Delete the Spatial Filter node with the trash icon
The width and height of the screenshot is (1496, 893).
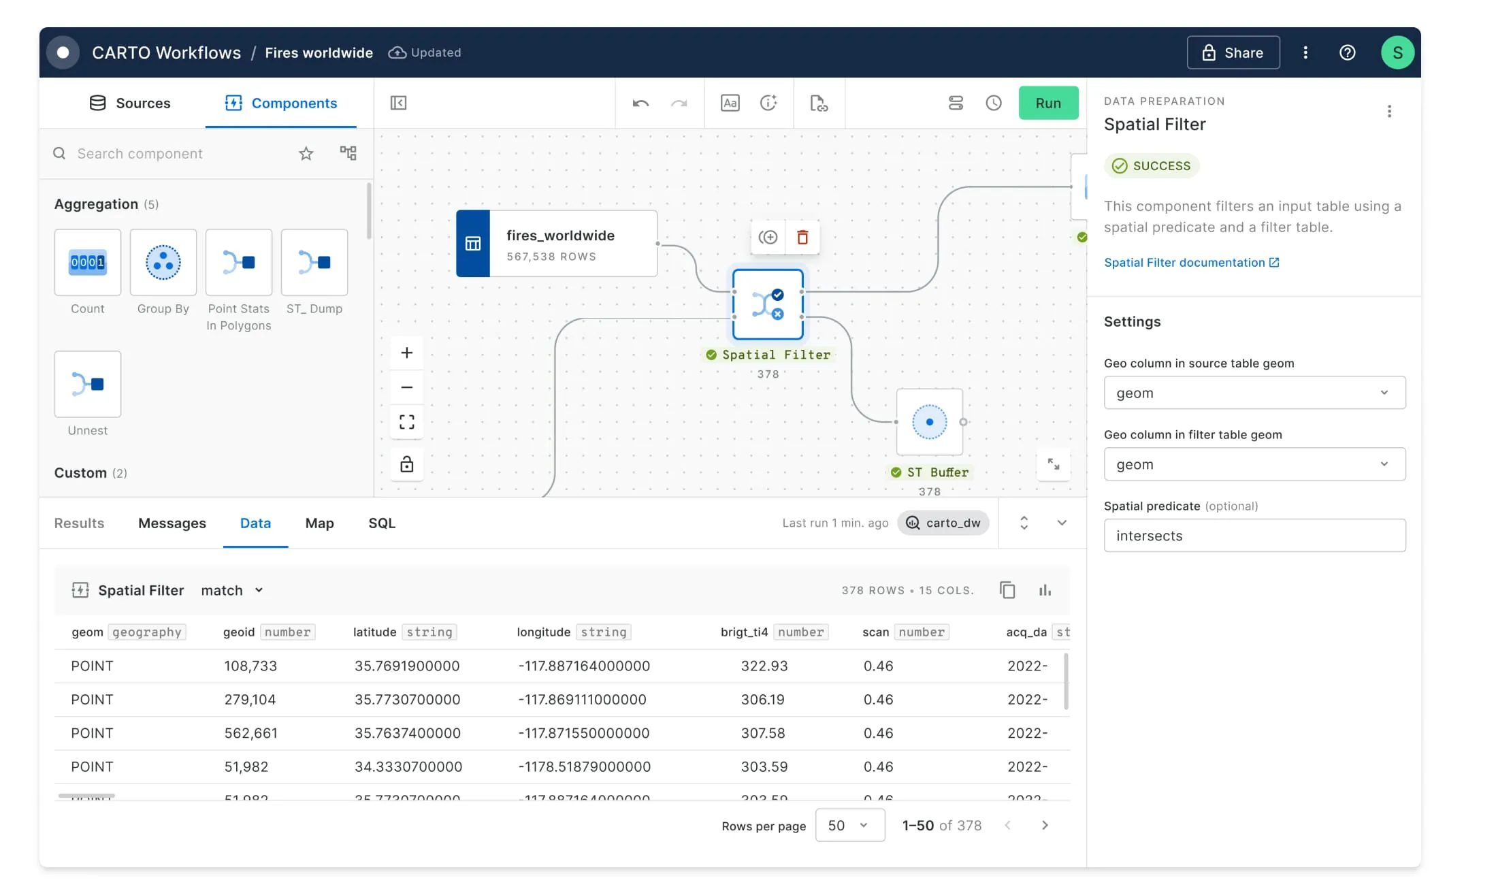tap(802, 237)
